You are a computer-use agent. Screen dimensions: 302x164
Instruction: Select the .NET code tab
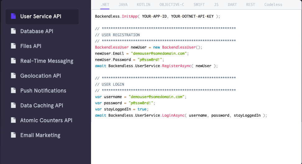[105, 5]
